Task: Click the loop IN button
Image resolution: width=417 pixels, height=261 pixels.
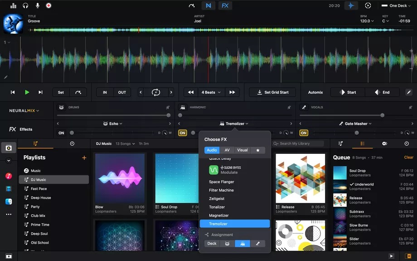Action: click(105, 93)
